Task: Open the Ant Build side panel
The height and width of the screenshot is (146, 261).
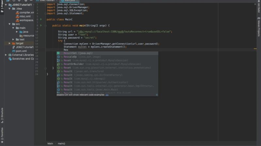Action: click(259, 6)
